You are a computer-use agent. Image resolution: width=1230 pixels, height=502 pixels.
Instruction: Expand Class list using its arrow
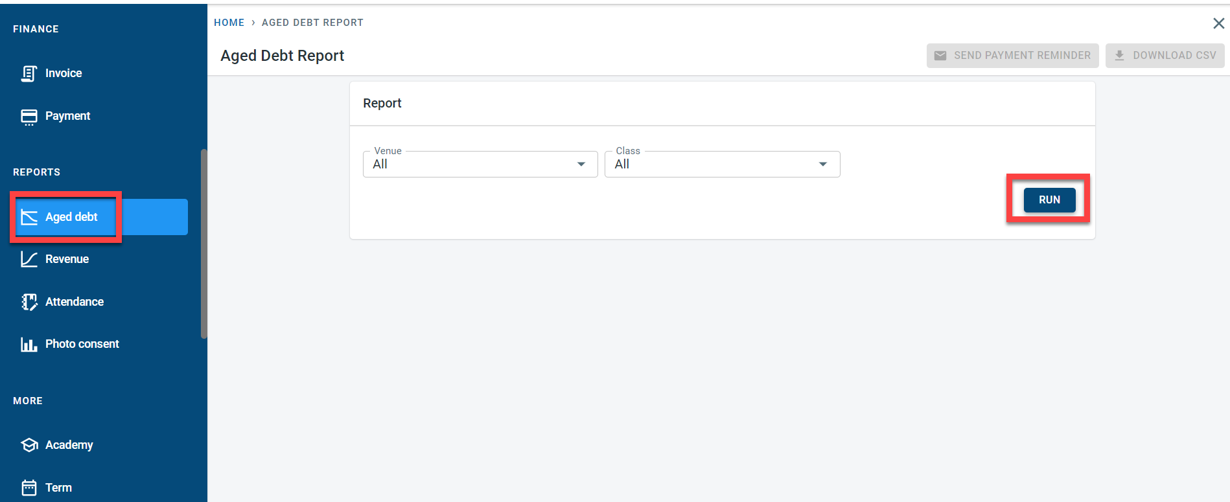point(822,165)
